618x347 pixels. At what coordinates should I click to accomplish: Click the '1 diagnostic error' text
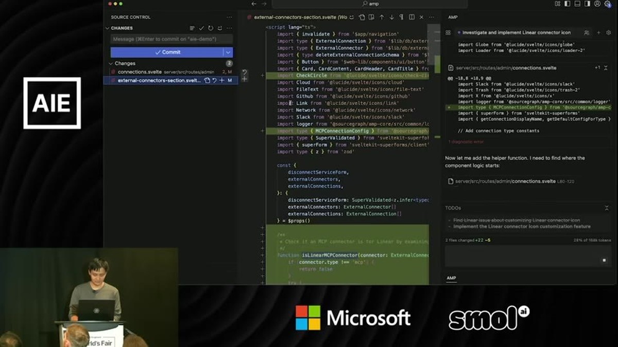click(x=466, y=141)
